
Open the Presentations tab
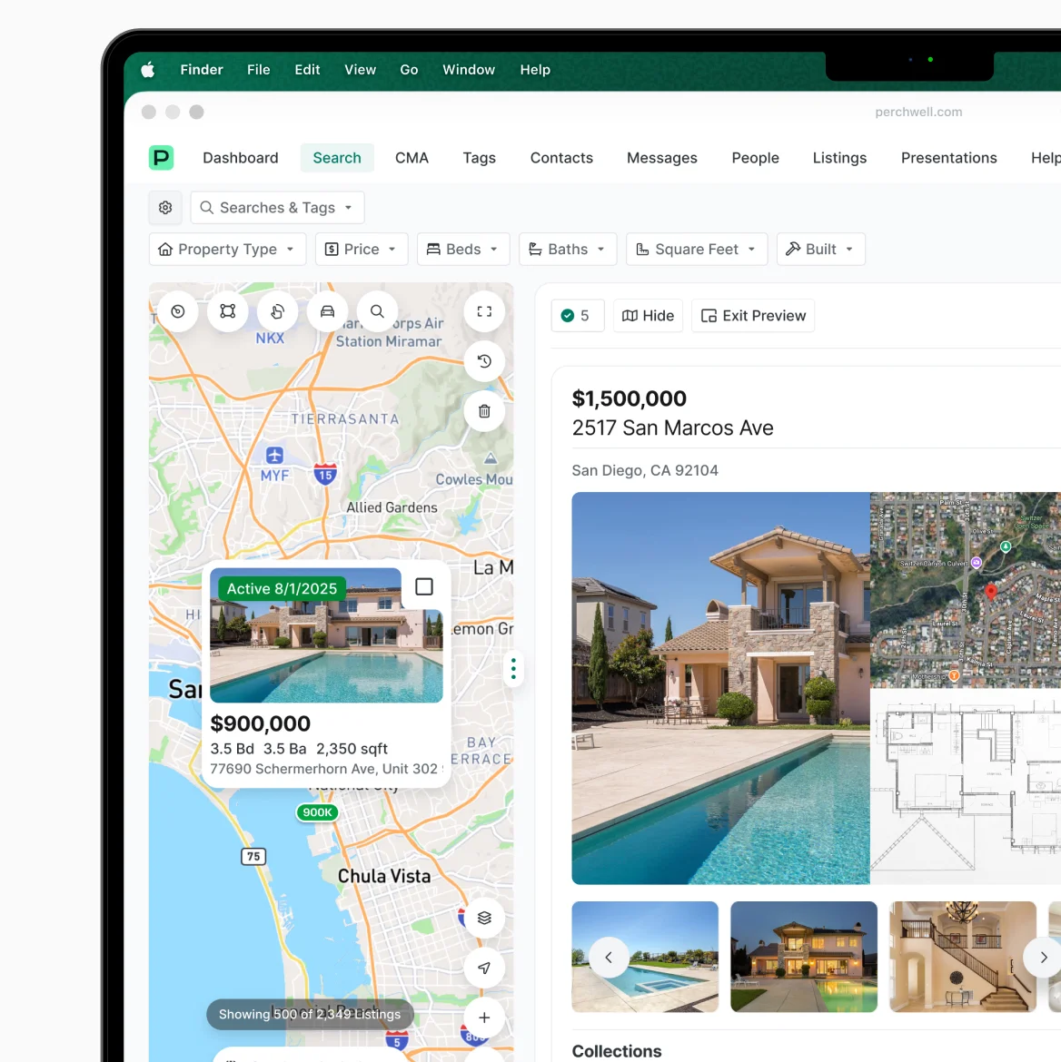point(948,158)
